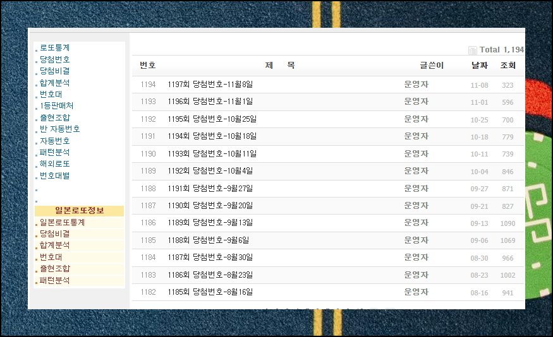This screenshot has width=553, height=337.
Task: Click view count 1090
Action: point(508,223)
